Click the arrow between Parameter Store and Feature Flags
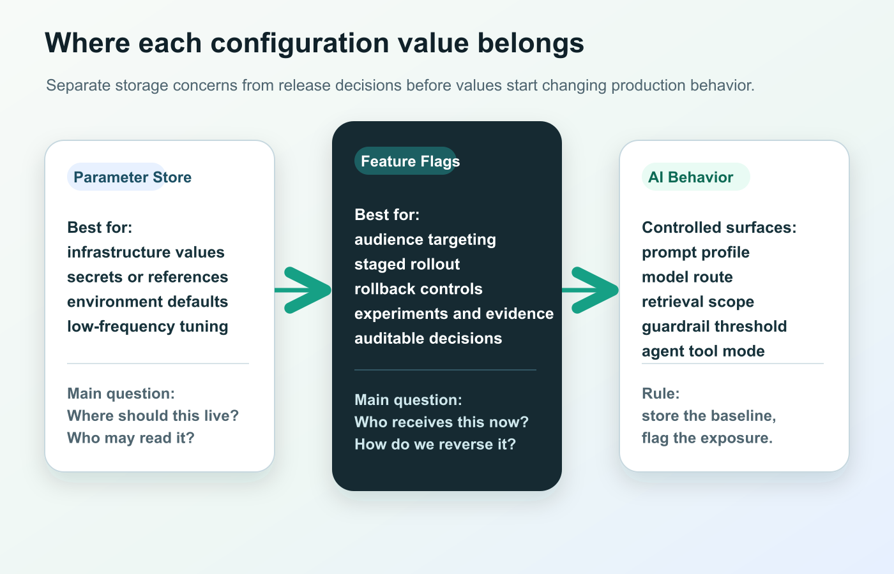The height and width of the screenshot is (574, 894). 303,290
